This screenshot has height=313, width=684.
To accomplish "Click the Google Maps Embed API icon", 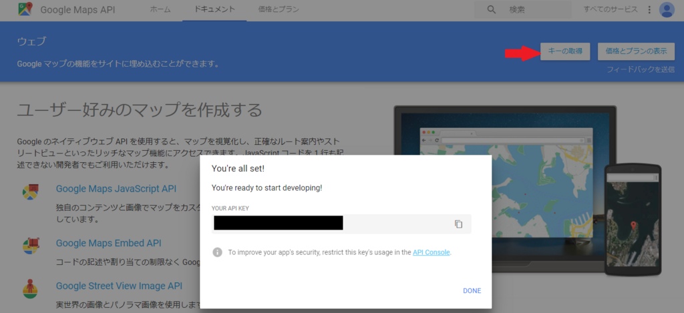I will (x=30, y=246).
